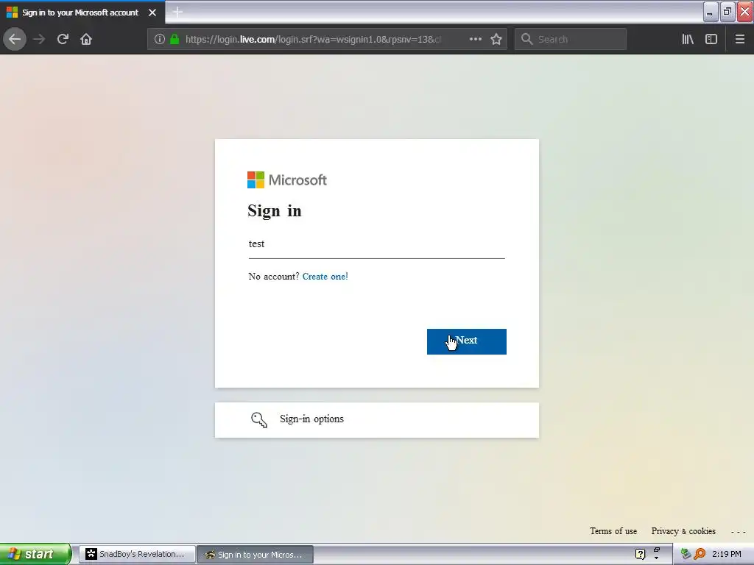Close the Sign in to your Microsoft account tab
Screen dimensions: 754x565
point(152,13)
